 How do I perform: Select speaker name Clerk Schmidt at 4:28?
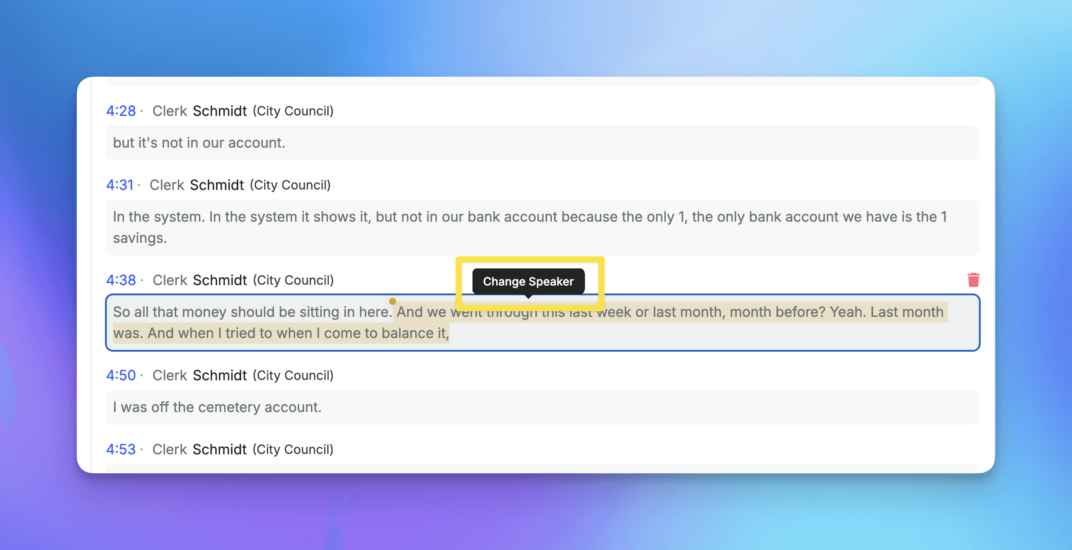click(x=199, y=111)
